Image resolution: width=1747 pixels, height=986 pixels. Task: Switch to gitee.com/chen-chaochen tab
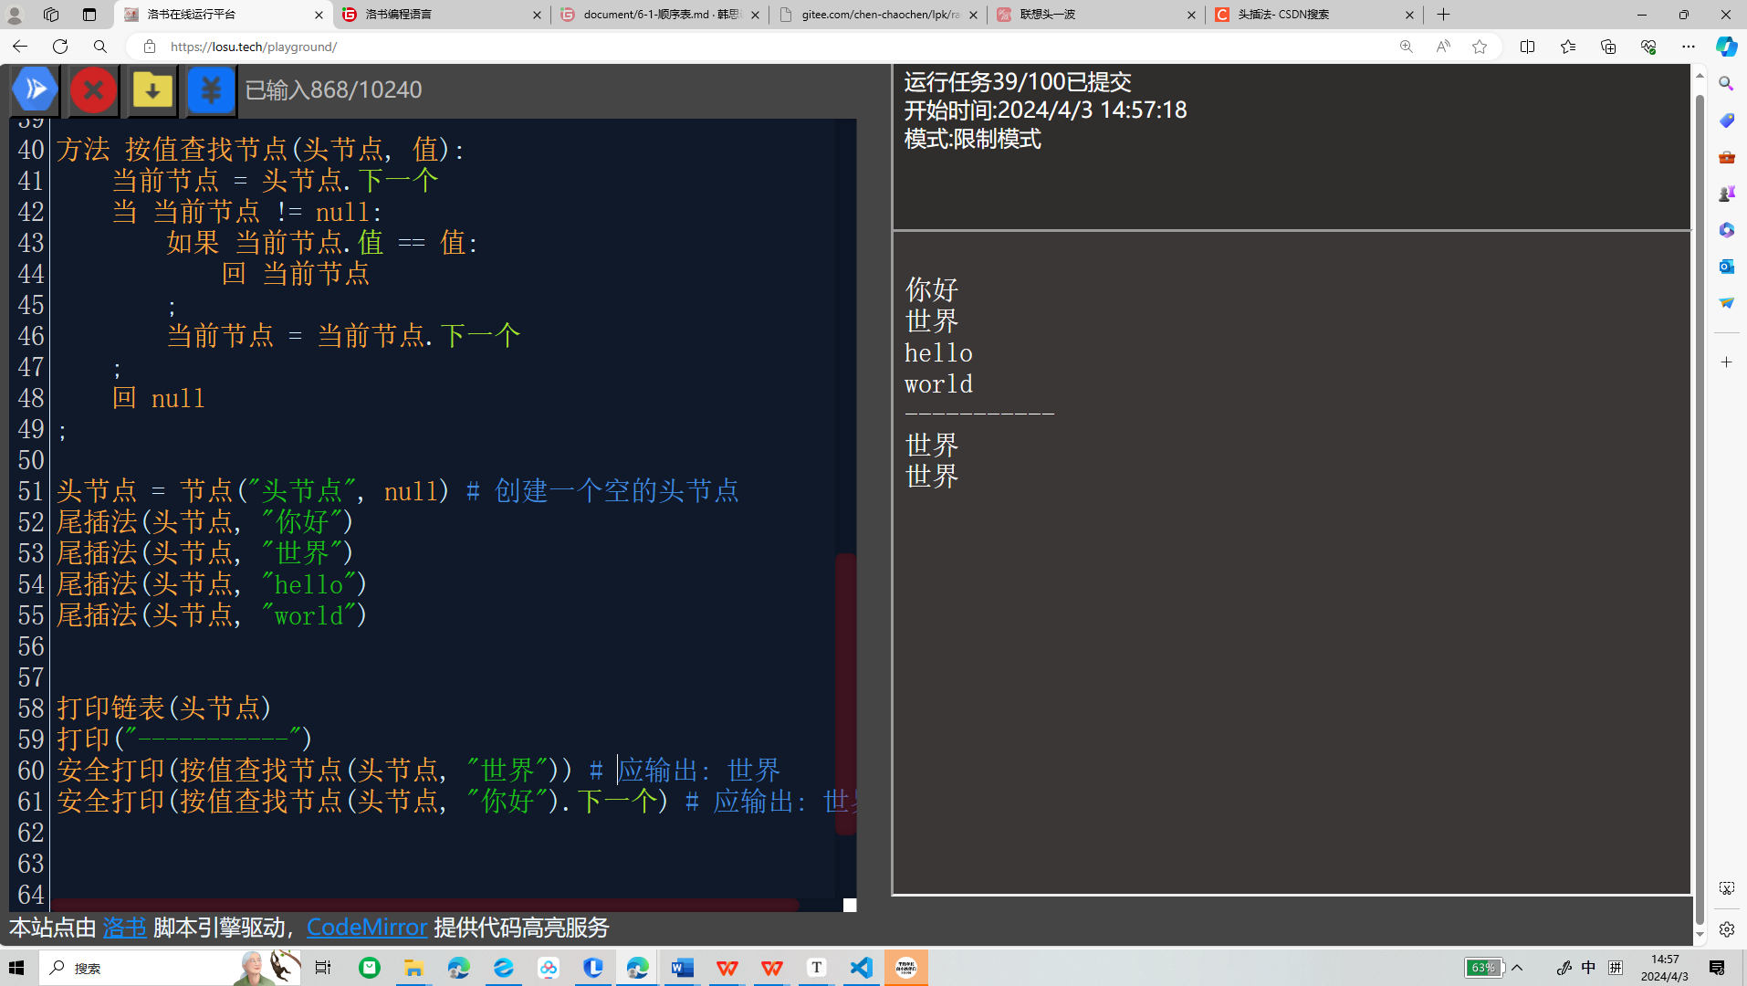point(878,15)
